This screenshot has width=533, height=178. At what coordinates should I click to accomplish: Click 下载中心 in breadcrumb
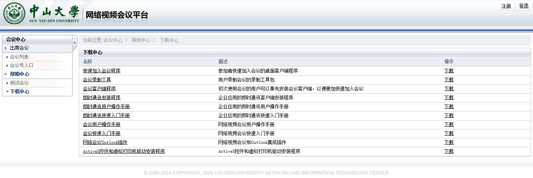point(169,40)
